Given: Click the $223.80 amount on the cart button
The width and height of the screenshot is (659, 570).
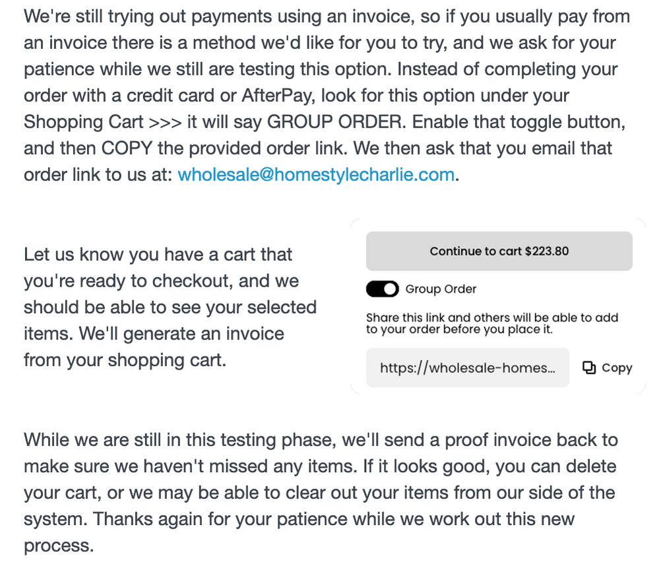Looking at the screenshot, I should pos(547,251).
